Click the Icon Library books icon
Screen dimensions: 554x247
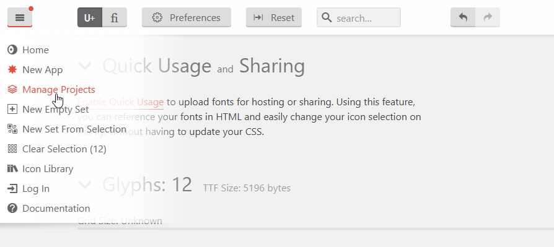coord(12,168)
